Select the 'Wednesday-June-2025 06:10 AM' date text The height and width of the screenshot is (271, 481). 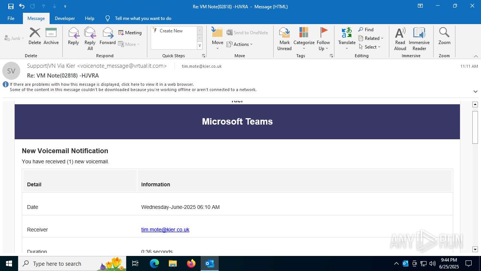tap(180, 207)
